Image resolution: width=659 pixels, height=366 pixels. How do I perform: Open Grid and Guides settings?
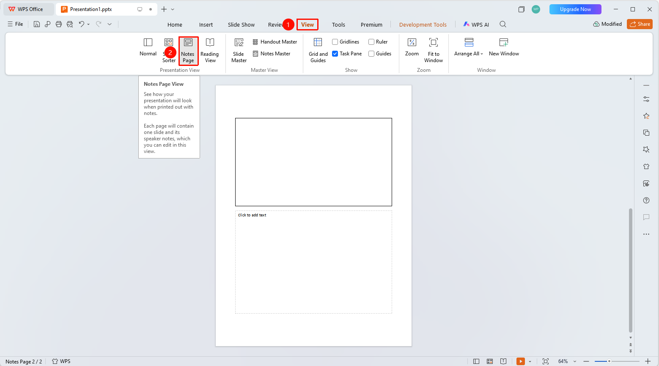click(x=318, y=50)
